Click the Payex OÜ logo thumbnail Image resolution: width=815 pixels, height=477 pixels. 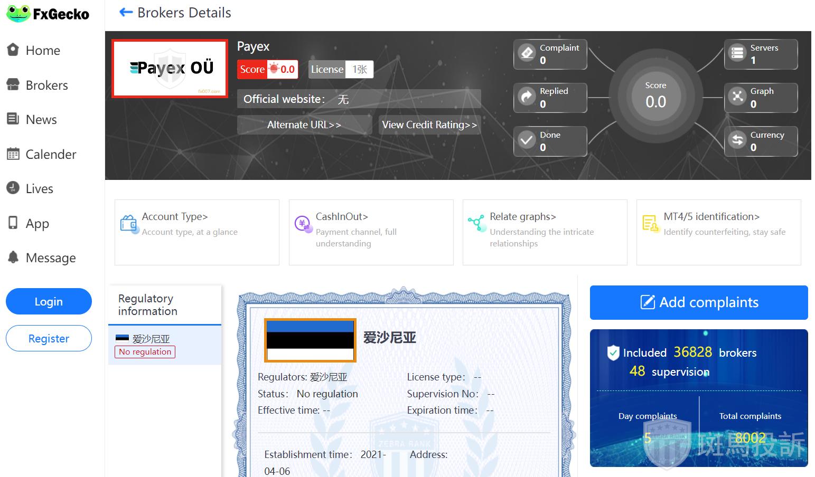(x=170, y=69)
